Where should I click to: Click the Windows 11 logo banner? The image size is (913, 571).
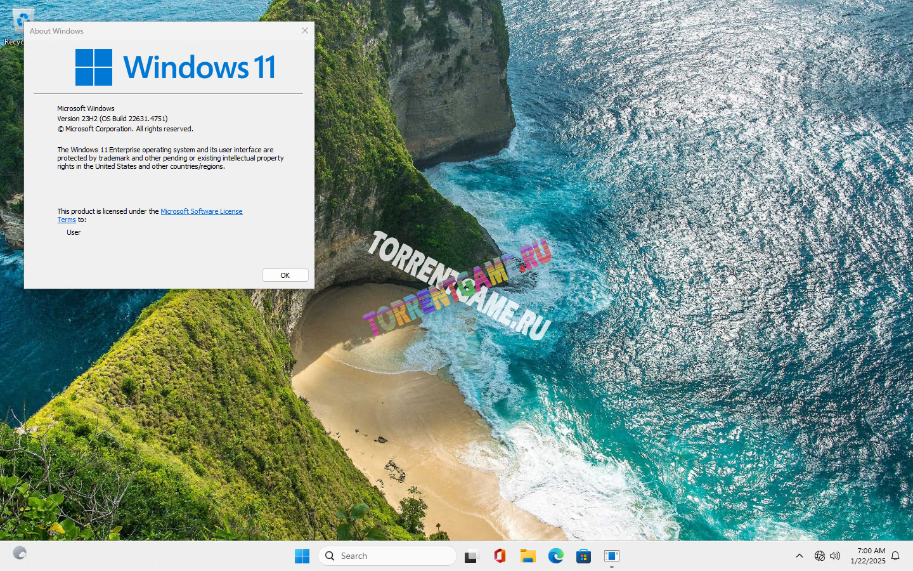pos(175,67)
